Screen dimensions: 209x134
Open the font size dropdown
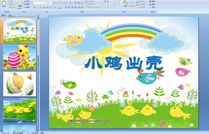tap(52, 3)
